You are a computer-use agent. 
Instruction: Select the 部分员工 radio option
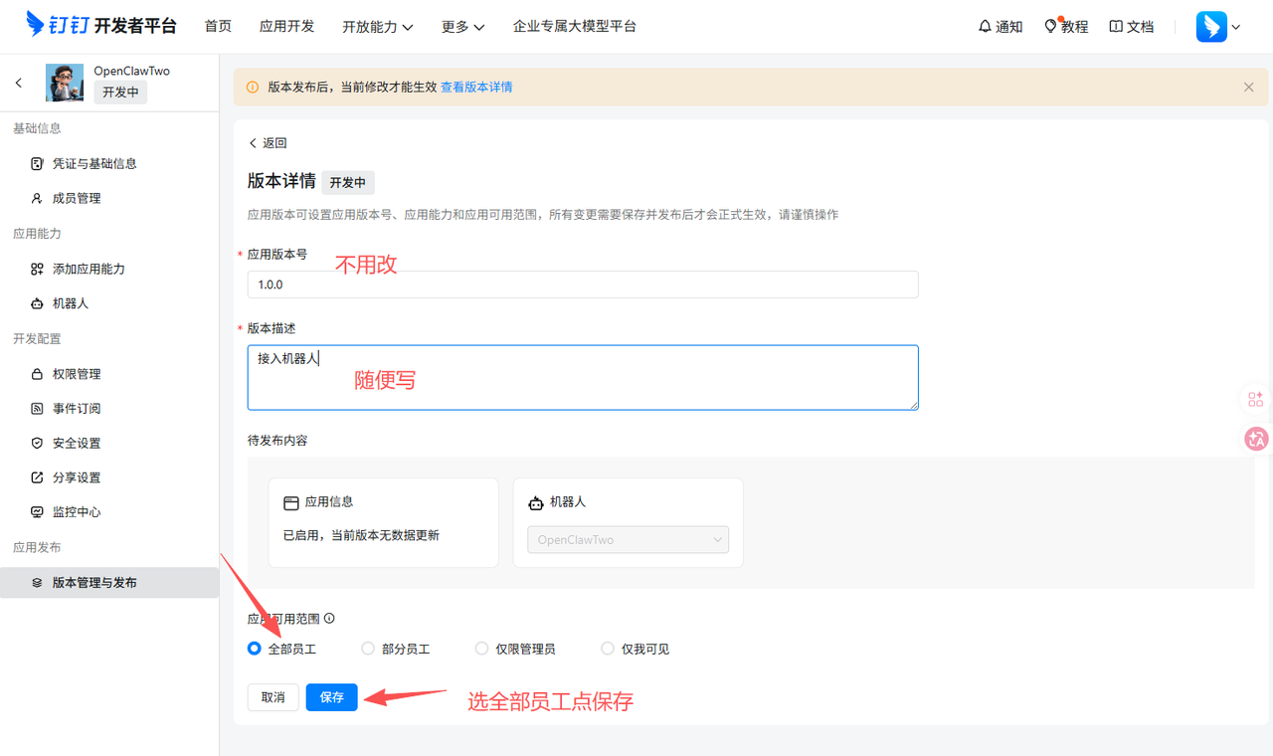(368, 649)
